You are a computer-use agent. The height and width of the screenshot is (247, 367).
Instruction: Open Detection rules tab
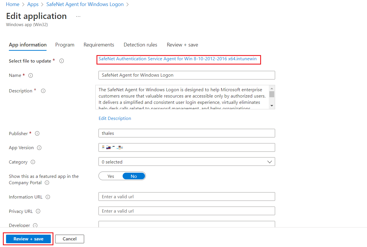140,45
